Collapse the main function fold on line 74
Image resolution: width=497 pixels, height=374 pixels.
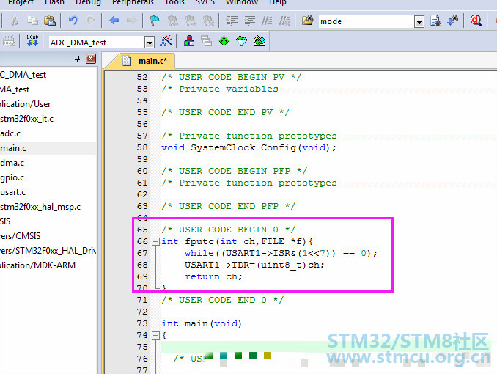click(155, 336)
